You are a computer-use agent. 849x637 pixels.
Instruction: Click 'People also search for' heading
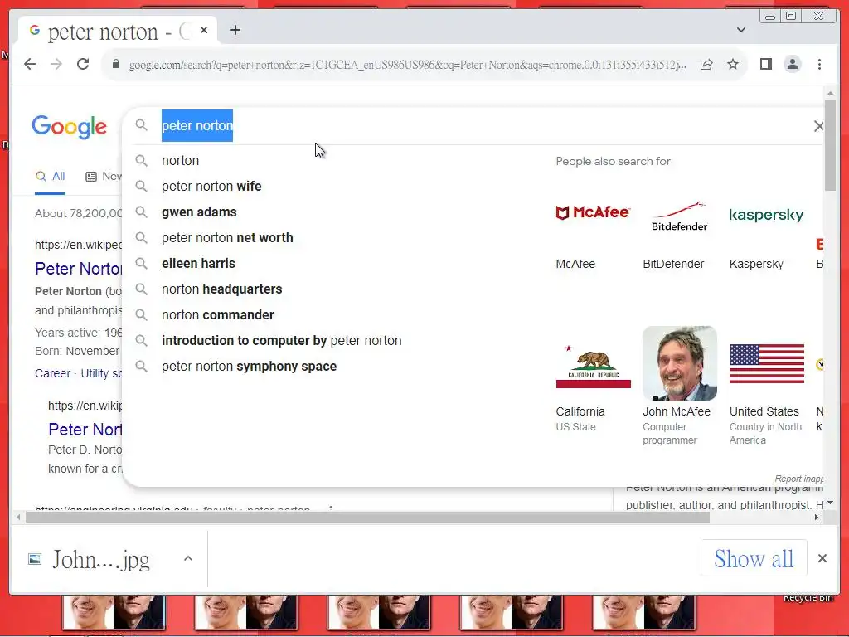tap(613, 162)
